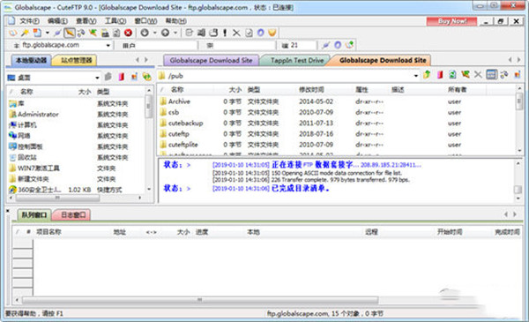Close the queue pane with the small x

pos(8,211)
